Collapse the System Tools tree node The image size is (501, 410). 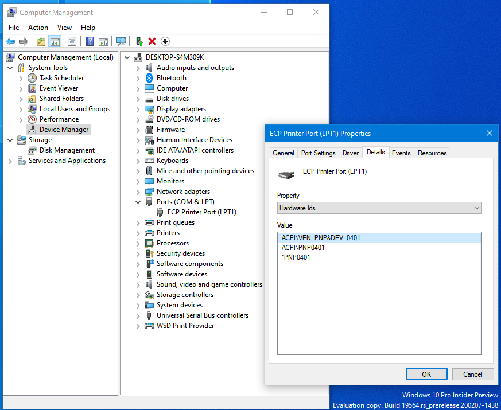tap(10, 68)
